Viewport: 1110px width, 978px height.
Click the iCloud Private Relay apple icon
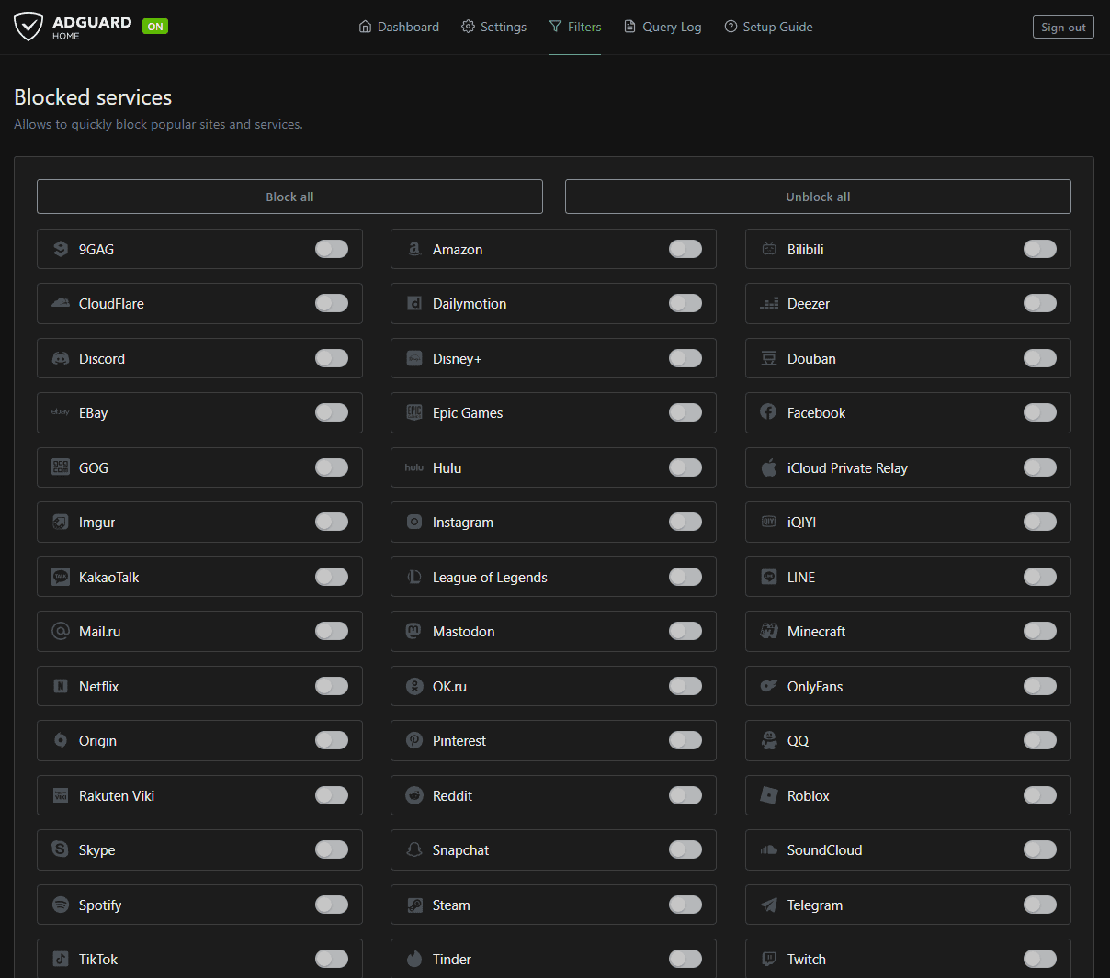pos(768,467)
